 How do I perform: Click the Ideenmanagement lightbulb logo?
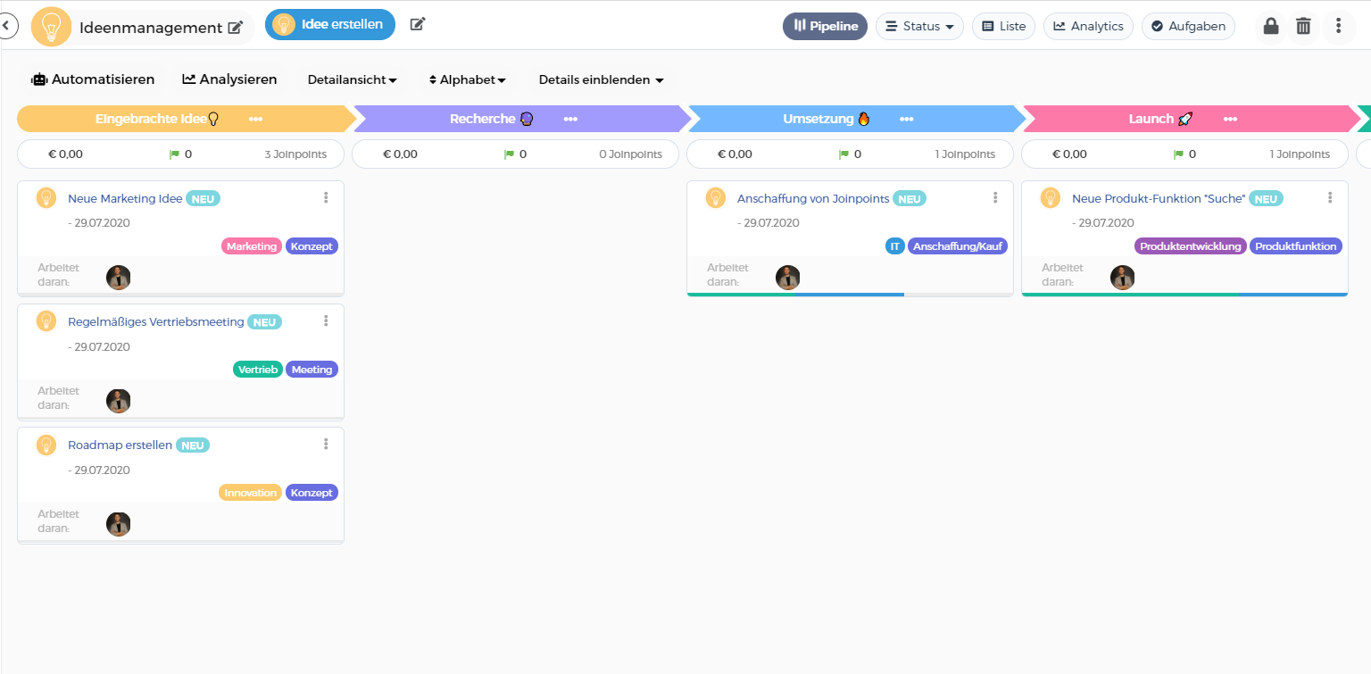[51, 27]
